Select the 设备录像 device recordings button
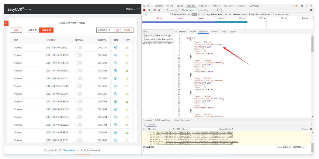The image size is (319, 159). (47, 30)
